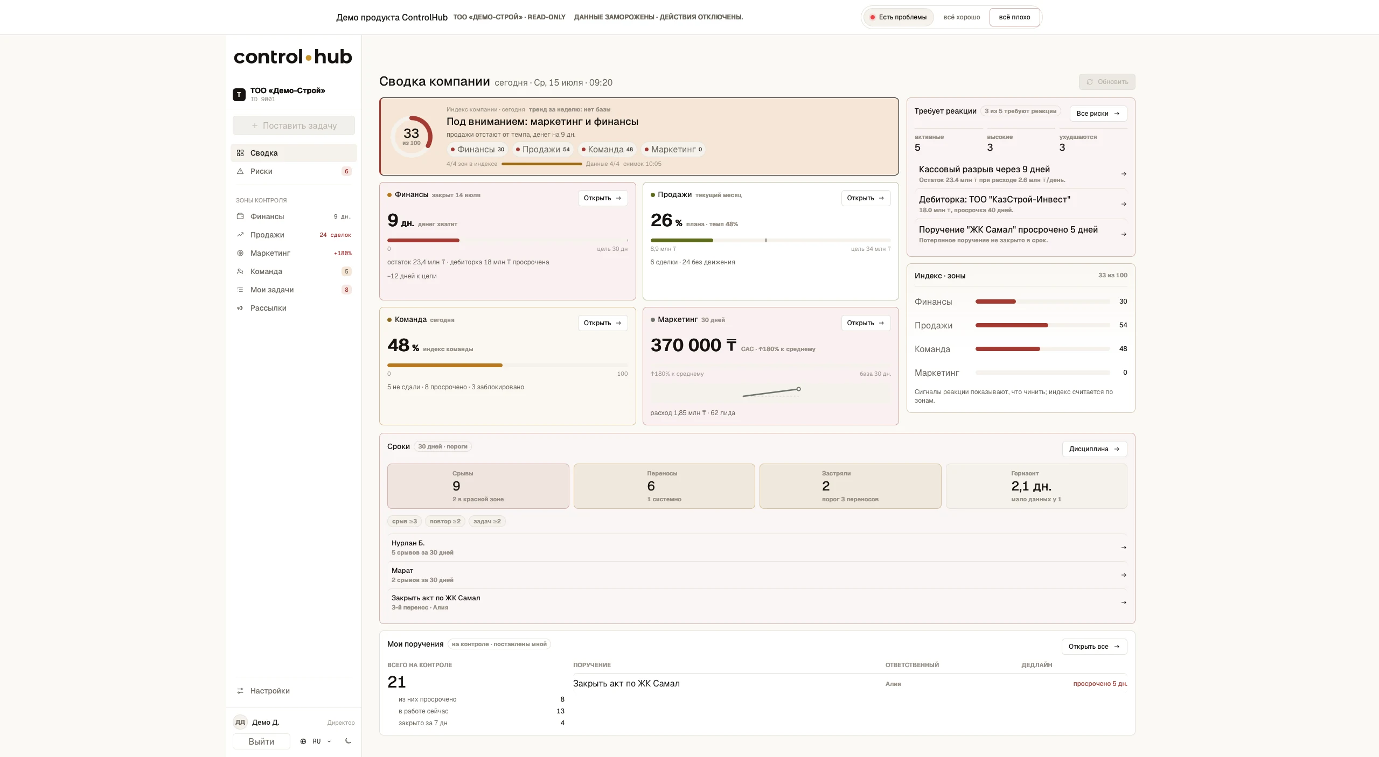The width and height of the screenshot is (1379, 757).
Task: Open Поручение ЖК Самал просрочено risk
Action: pyautogui.click(x=1021, y=234)
